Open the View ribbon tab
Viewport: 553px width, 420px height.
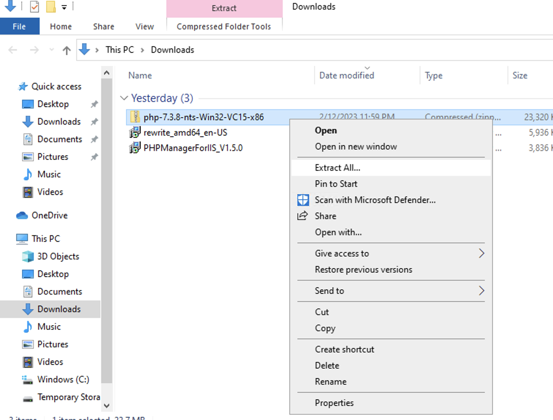(x=145, y=26)
